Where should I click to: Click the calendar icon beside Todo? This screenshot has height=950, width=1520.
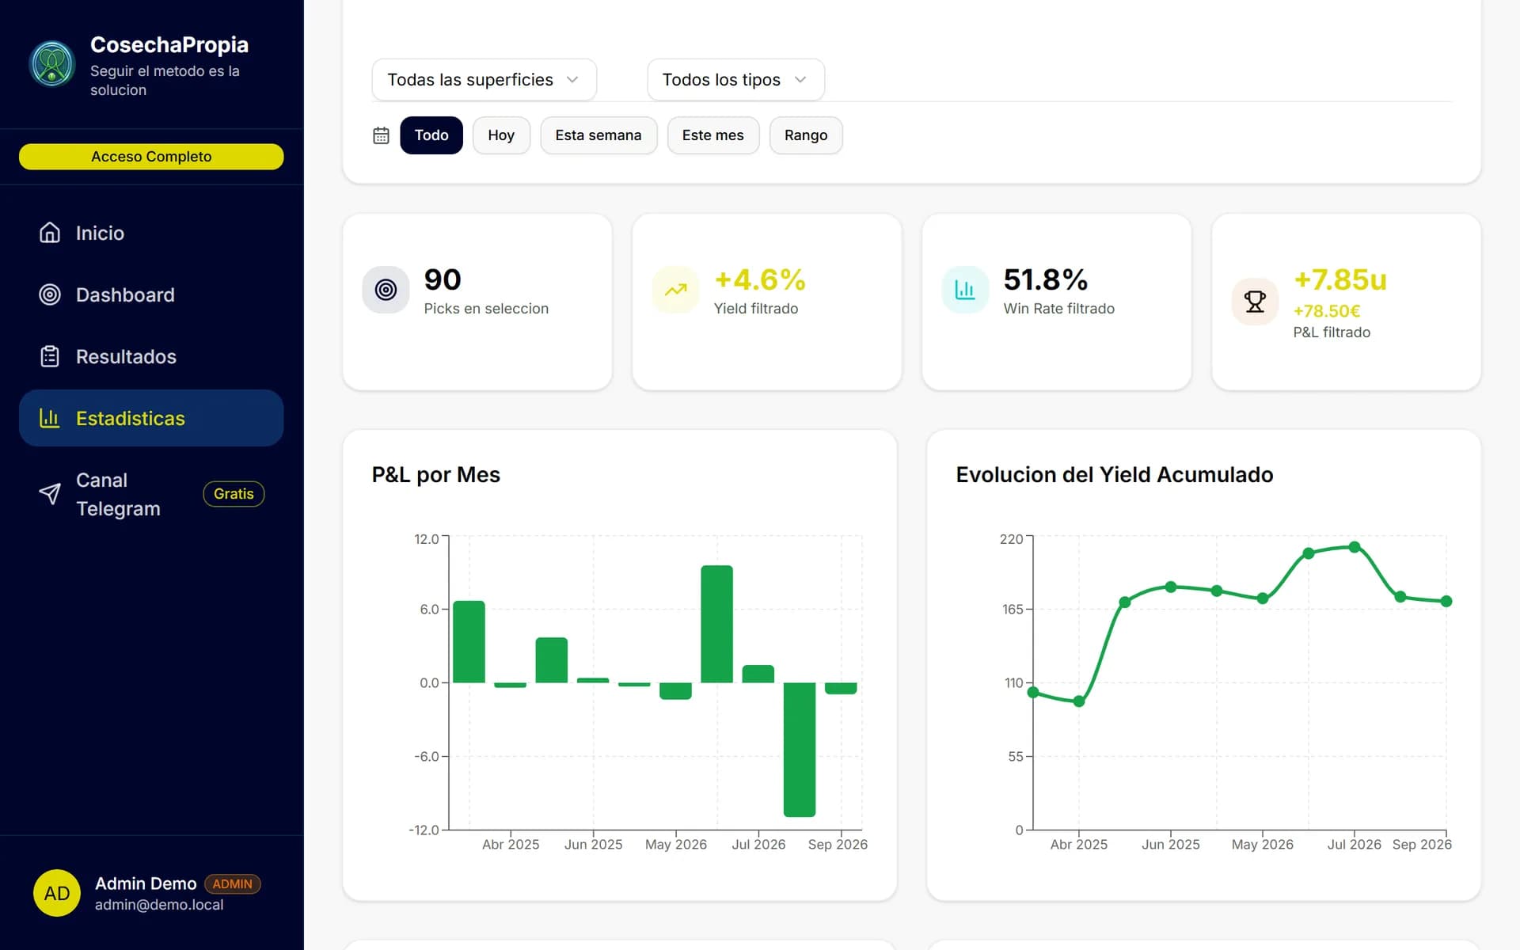click(x=381, y=135)
